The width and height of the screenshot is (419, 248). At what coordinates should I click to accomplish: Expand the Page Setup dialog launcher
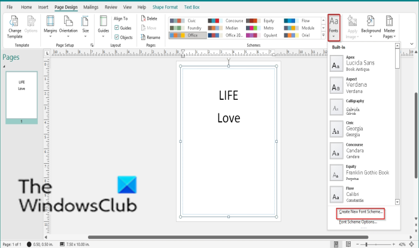point(92,45)
